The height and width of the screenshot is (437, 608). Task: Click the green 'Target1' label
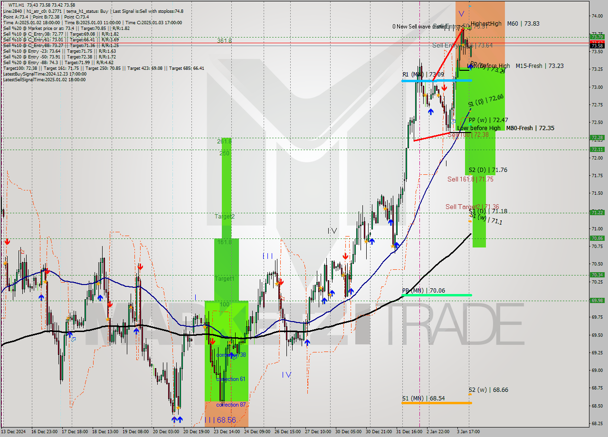(x=224, y=279)
